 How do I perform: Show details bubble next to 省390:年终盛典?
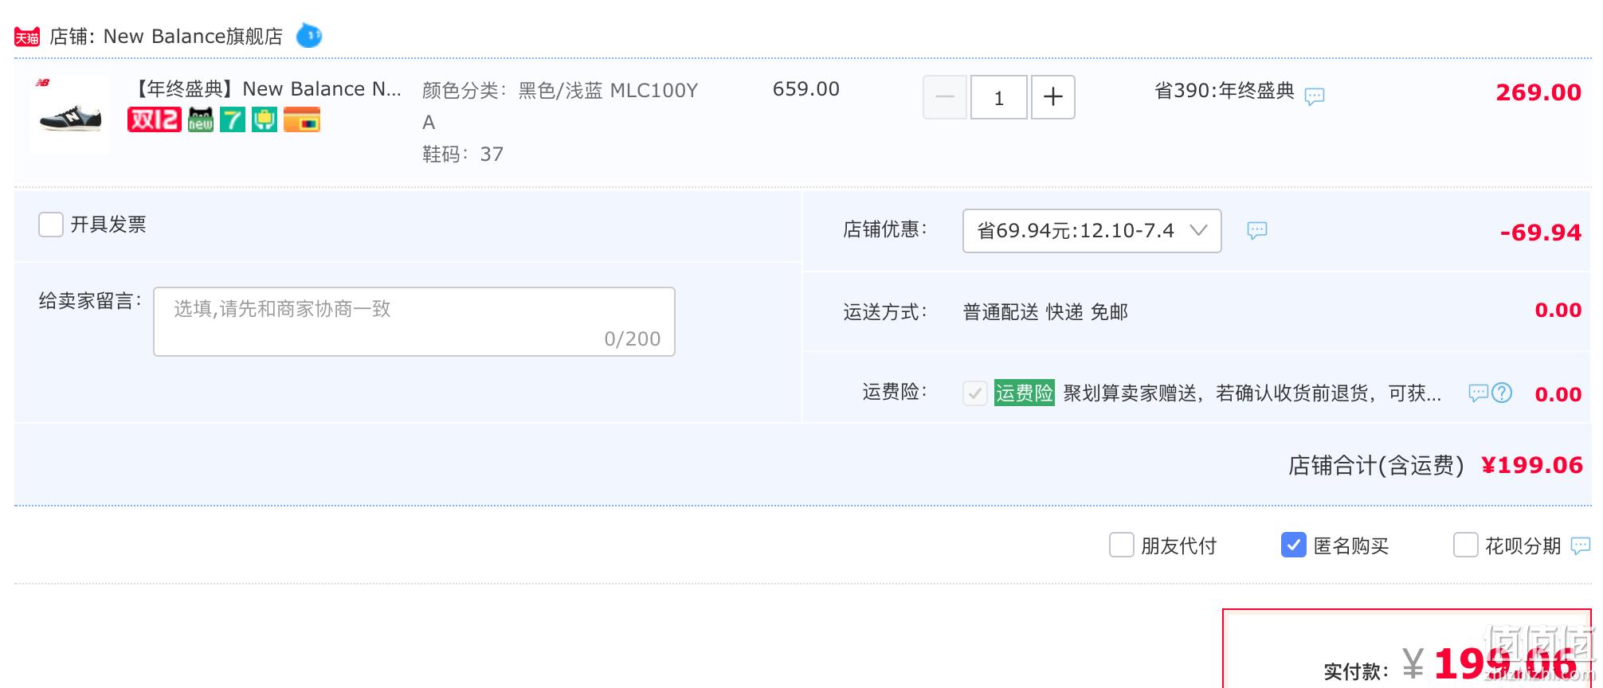point(1315,96)
